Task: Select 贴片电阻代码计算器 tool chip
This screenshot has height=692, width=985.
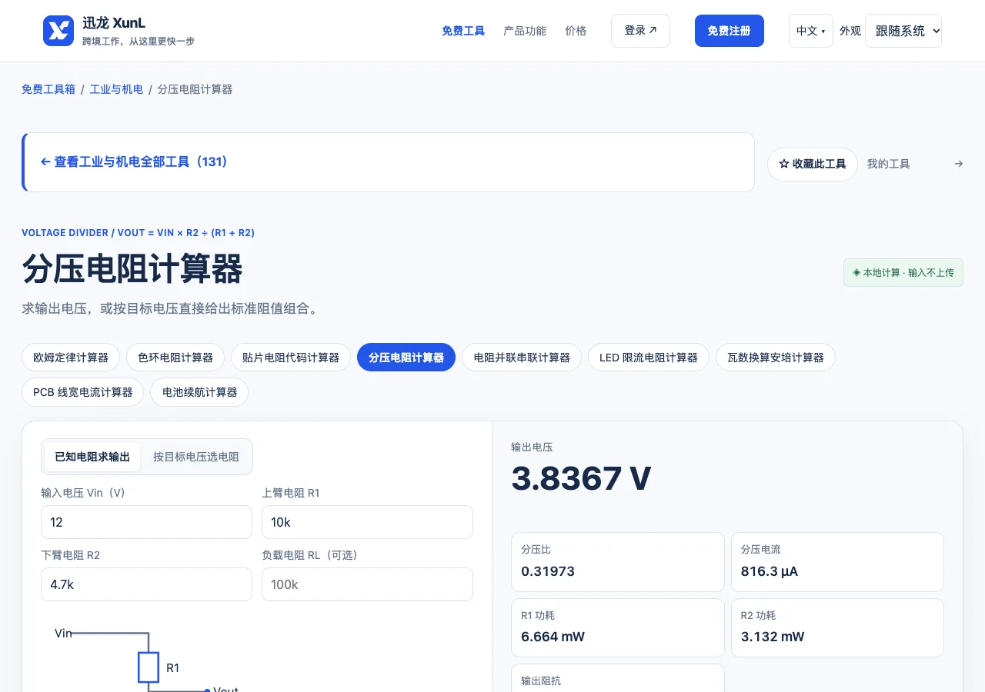Action: click(291, 358)
